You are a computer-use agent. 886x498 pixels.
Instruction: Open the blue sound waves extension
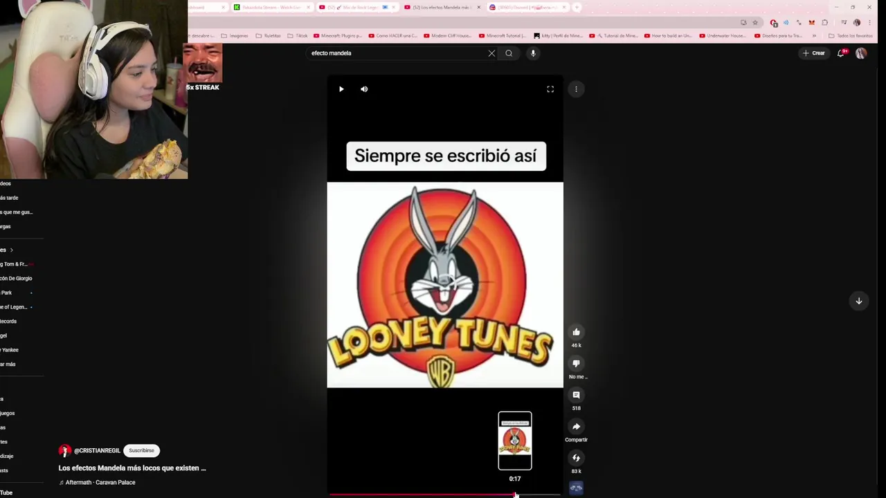click(786, 23)
